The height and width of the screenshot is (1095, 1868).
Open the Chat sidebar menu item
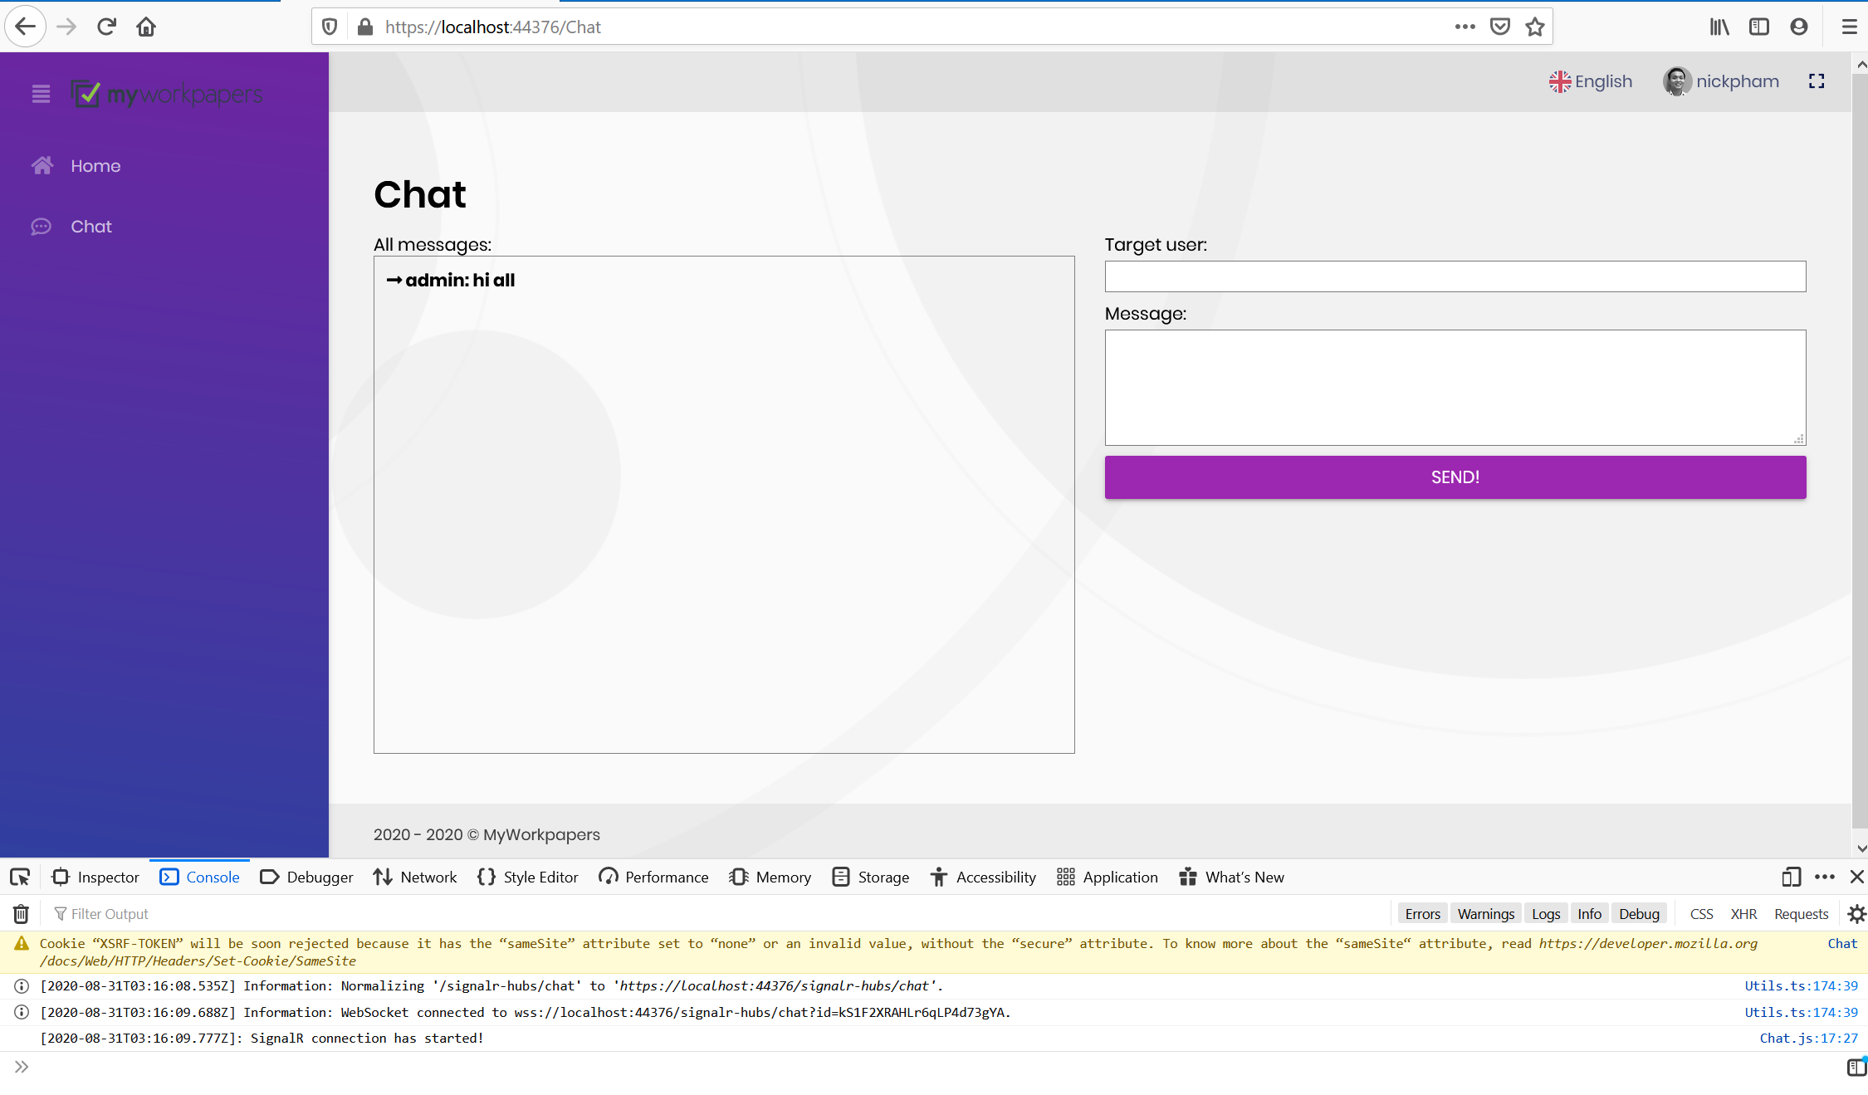[91, 227]
